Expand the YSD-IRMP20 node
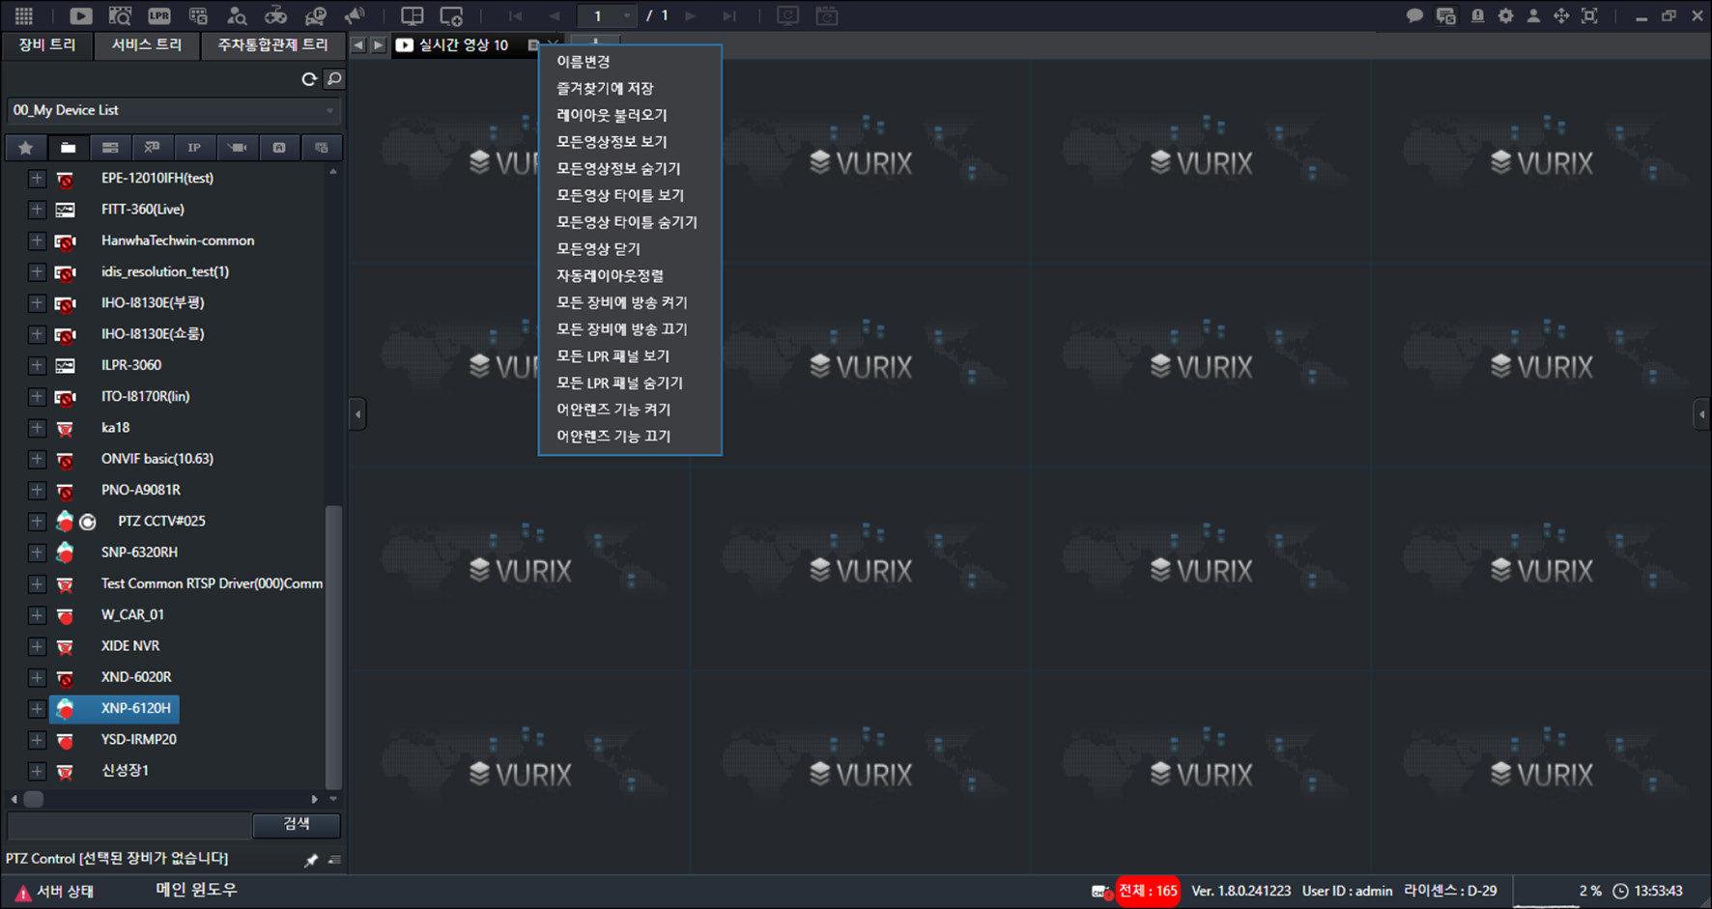1712x909 pixels. (37, 740)
